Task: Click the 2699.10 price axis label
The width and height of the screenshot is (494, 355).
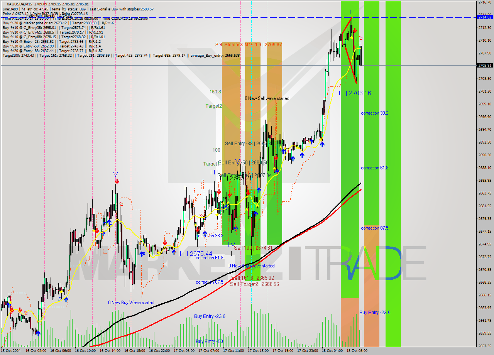Action: 484,104
